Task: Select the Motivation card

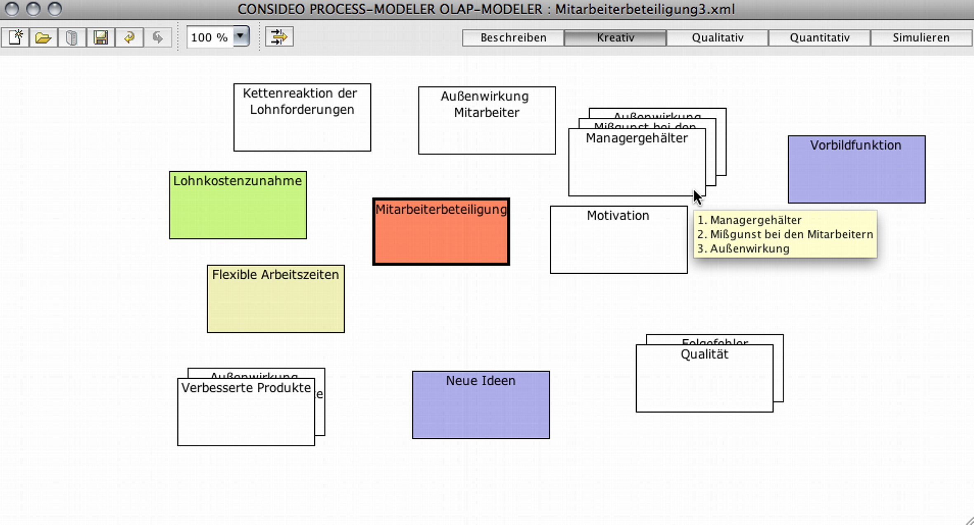Action: point(619,240)
